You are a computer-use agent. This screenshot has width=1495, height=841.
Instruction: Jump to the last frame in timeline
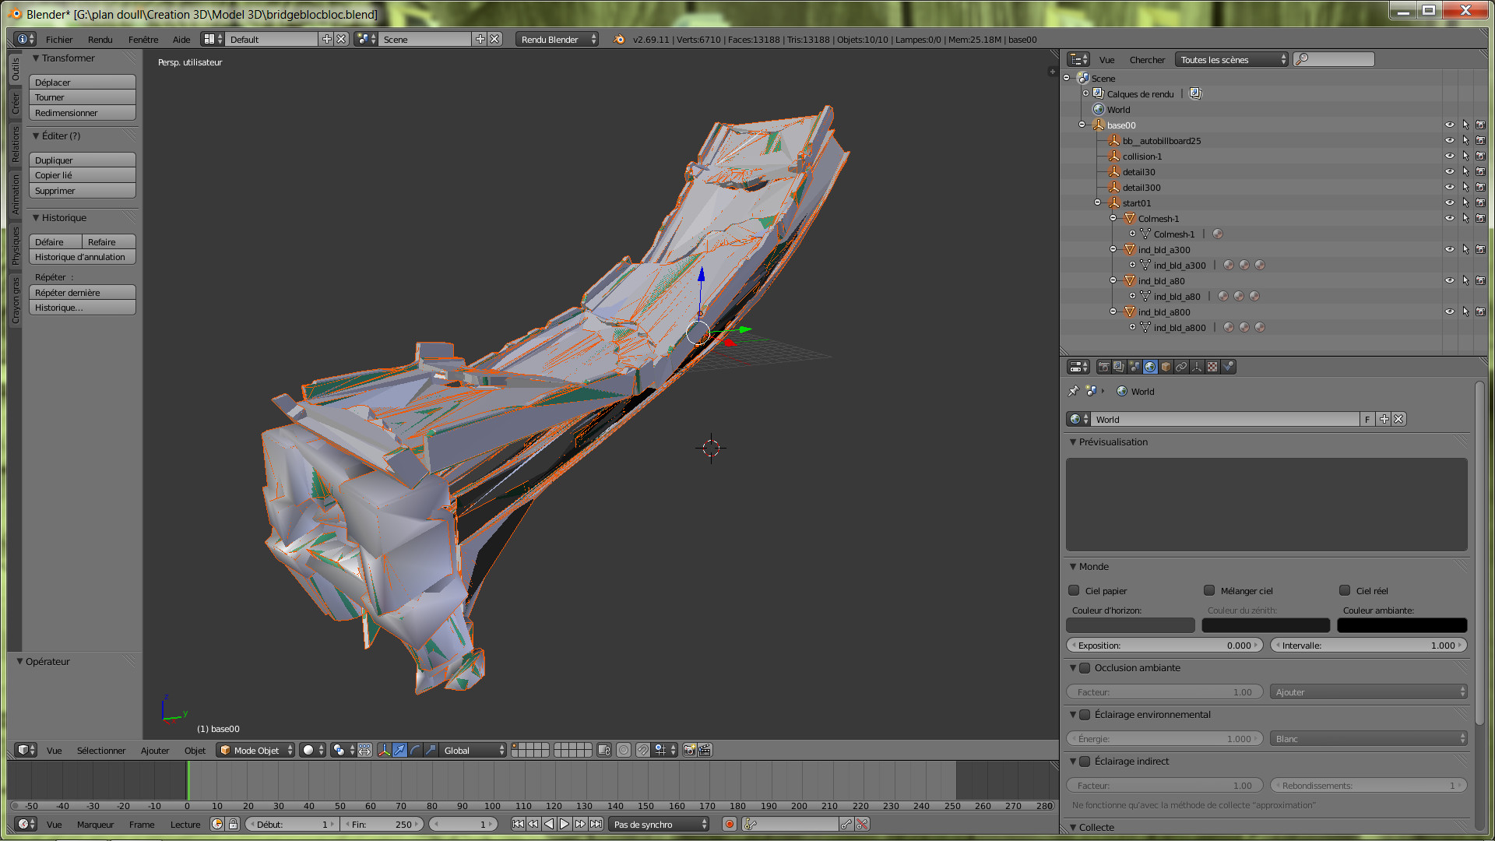(x=596, y=824)
